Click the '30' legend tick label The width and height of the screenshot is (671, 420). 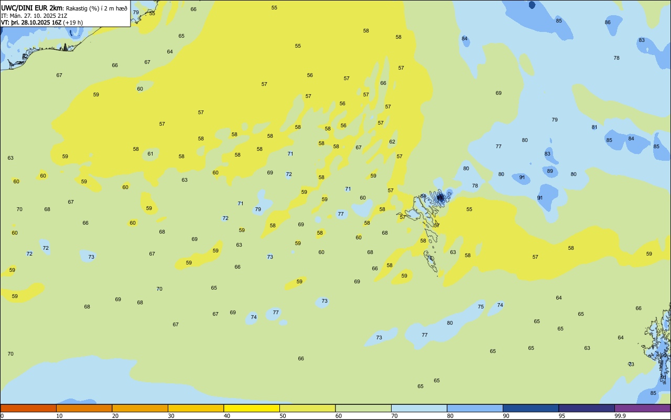click(x=171, y=416)
